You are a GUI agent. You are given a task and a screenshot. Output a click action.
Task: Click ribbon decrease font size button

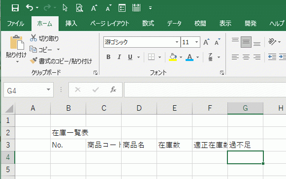click(x=218, y=42)
